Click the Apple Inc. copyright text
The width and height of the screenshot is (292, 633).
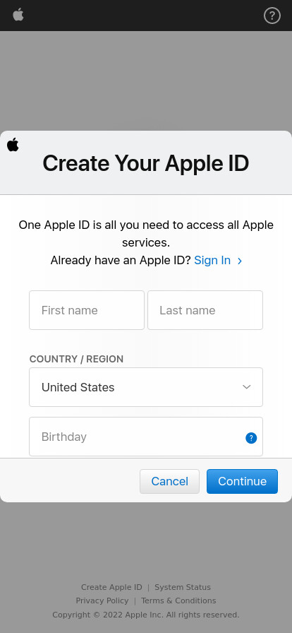[x=145, y=615]
